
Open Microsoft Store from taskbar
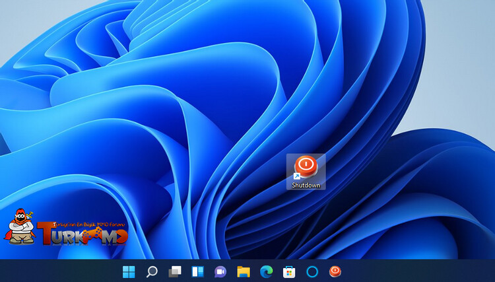point(289,271)
